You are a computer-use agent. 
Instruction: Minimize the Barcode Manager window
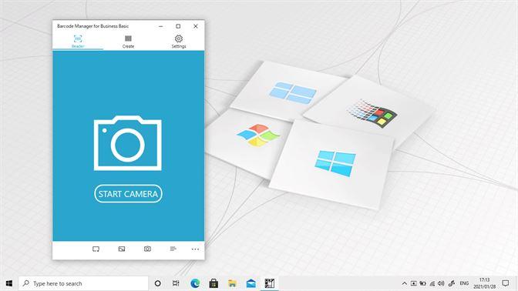click(160, 26)
